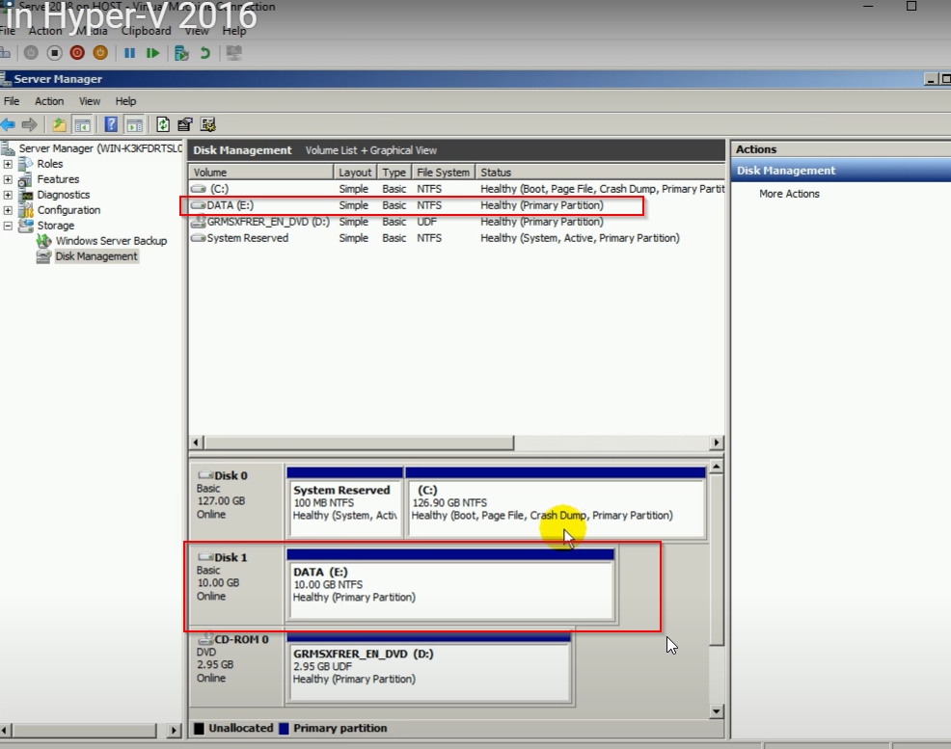Click the Refresh toolbar icon
Image resolution: width=951 pixels, height=749 pixels.
[x=163, y=125]
